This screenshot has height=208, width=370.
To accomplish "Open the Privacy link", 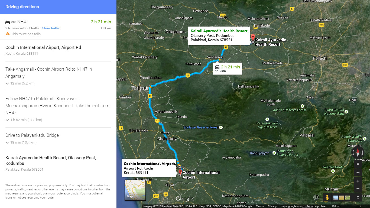I will 272,206.
